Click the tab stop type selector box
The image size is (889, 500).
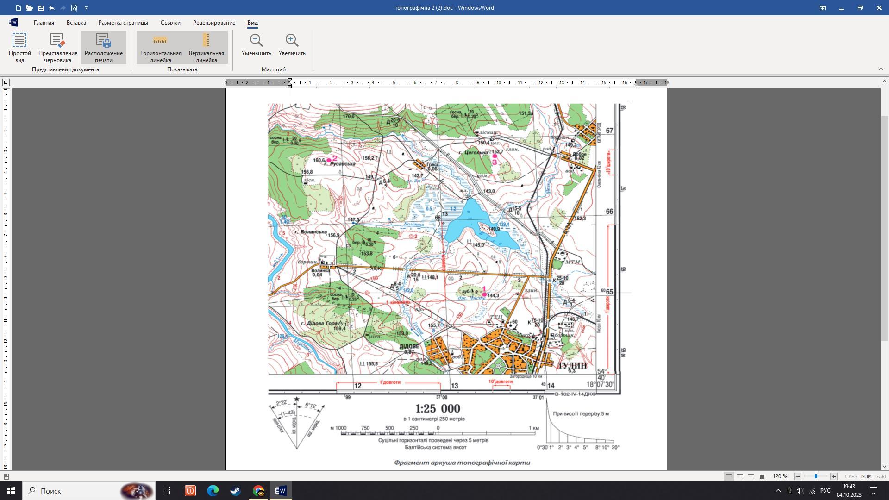[6, 82]
